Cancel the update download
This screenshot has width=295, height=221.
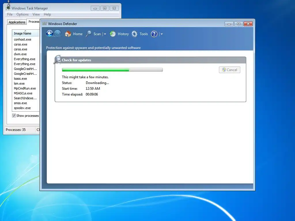(230, 70)
